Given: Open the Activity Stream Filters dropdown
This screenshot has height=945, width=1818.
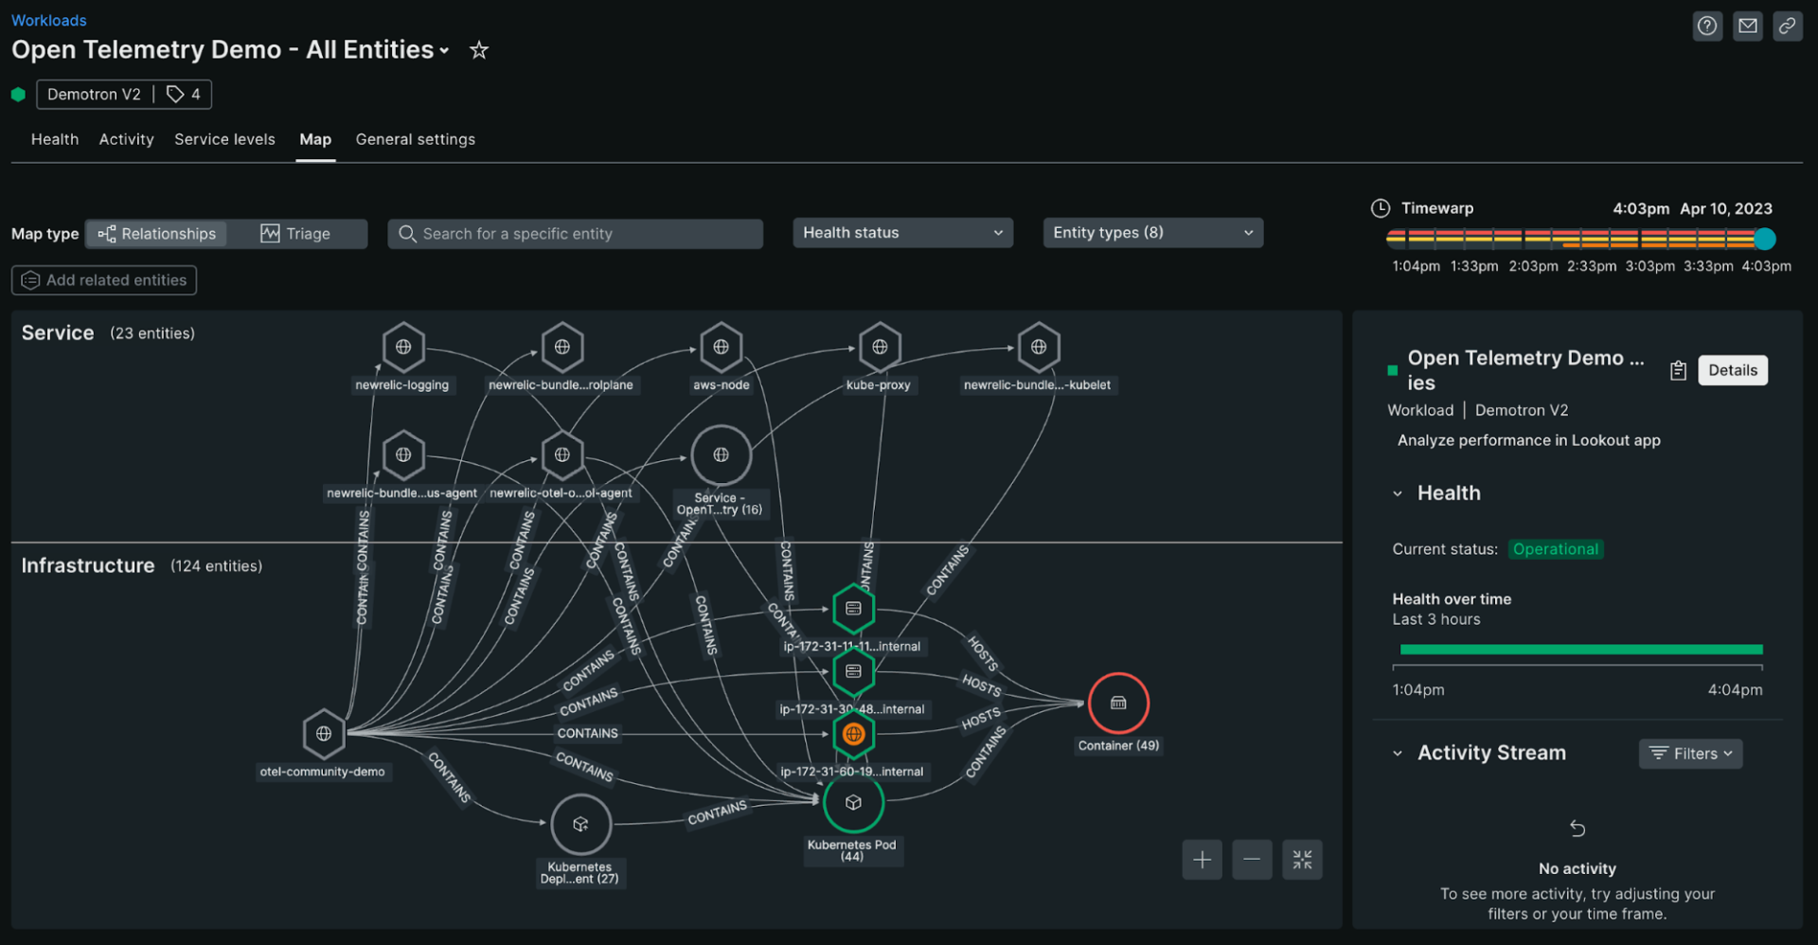Looking at the screenshot, I should pyautogui.click(x=1690, y=754).
